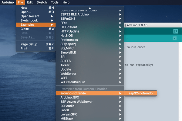Image resolution: width=182 pixels, height=121 pixels.
Task: Open the Serial Monitor magnifier icon
Action: click(176, 31)
